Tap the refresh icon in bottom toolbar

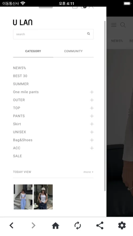[x=78, y=226]
